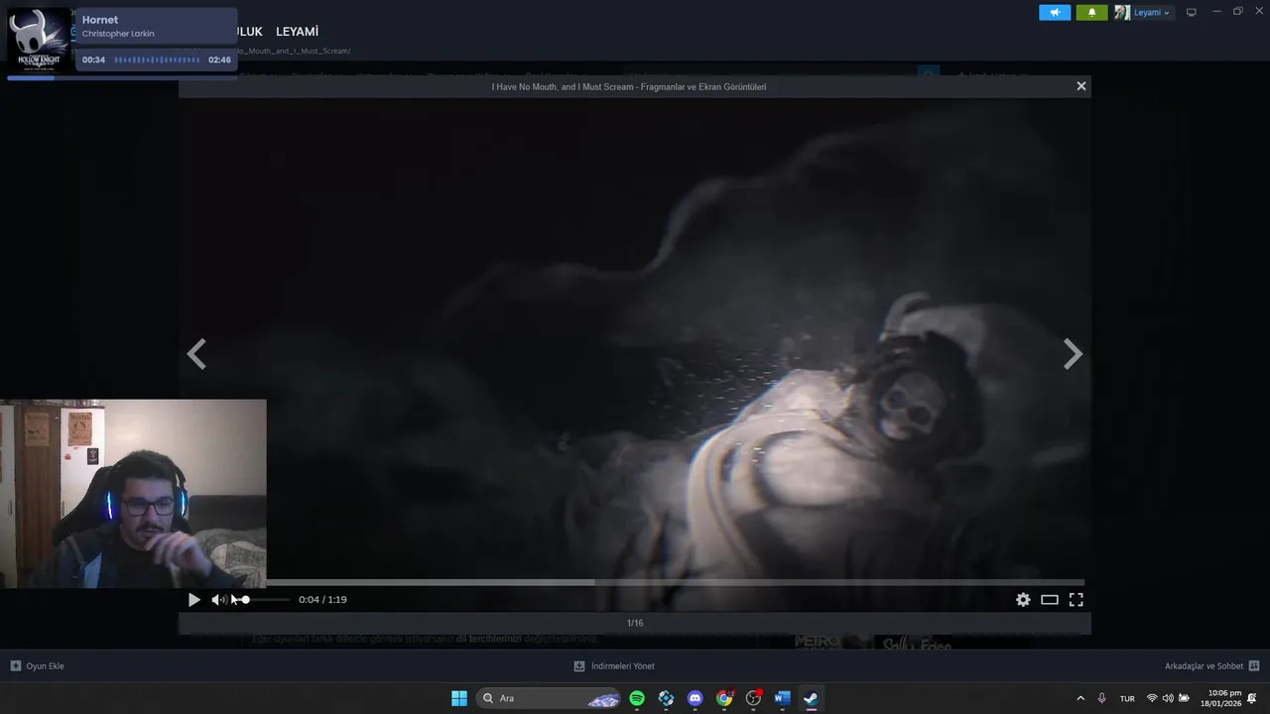The height and width of the screenshot is (714, 1270).
Task: Play the trailer video
Action: (x=193, y=600)
